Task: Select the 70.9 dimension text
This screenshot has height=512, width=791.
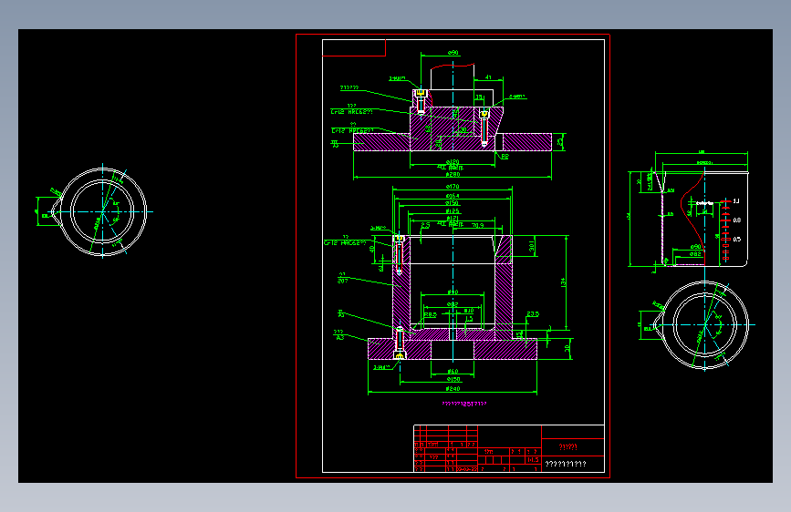Action: tap(477, 225)
